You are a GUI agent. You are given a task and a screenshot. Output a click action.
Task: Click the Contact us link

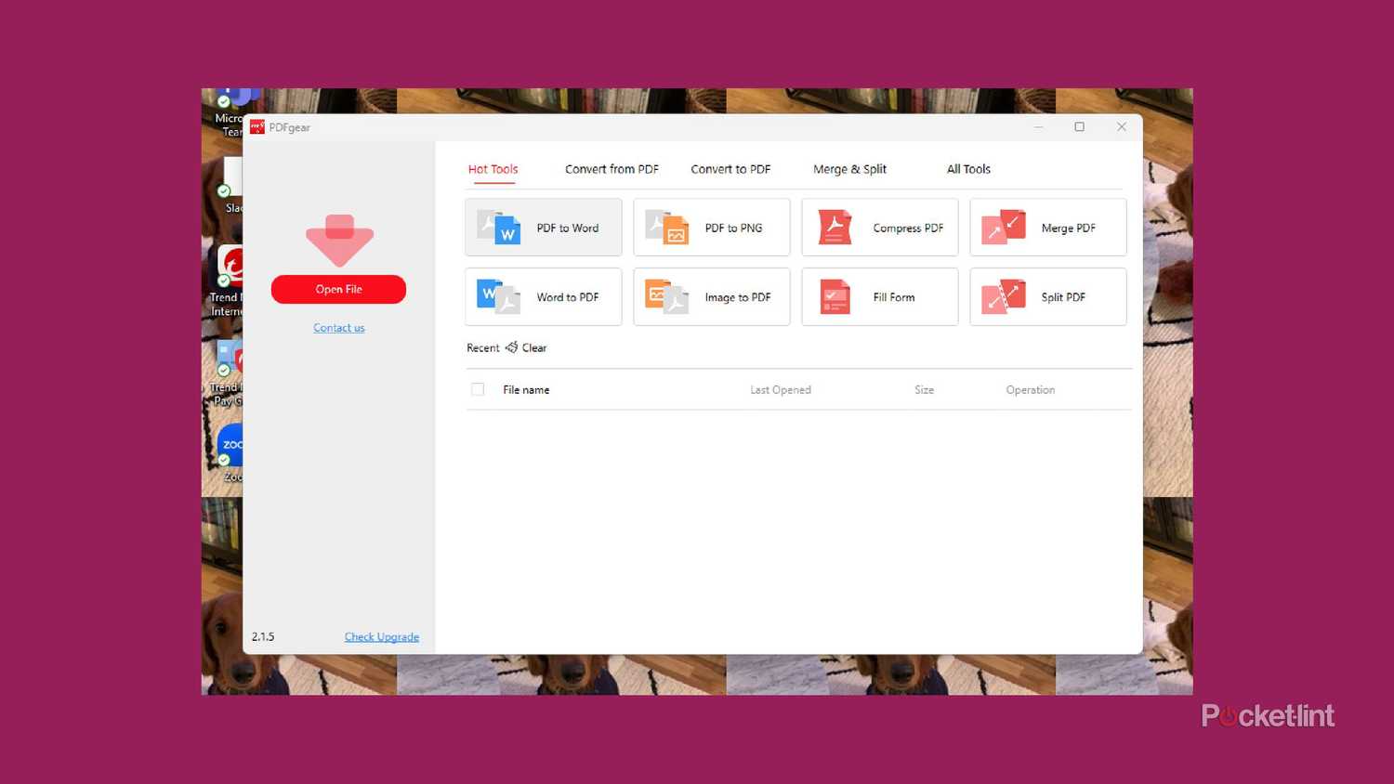pos(339,328)
